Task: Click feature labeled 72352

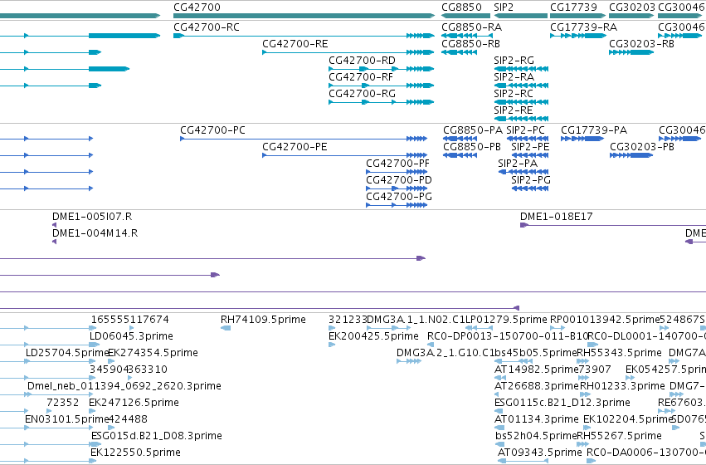Action: pos(49,411)
